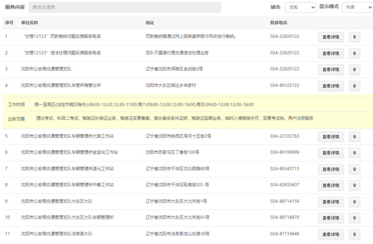Select address 沈阳市苏家屯区丁香街100号
Image resolution: width=373 pixels, height=244 pixels.
(x=173, y=152)
